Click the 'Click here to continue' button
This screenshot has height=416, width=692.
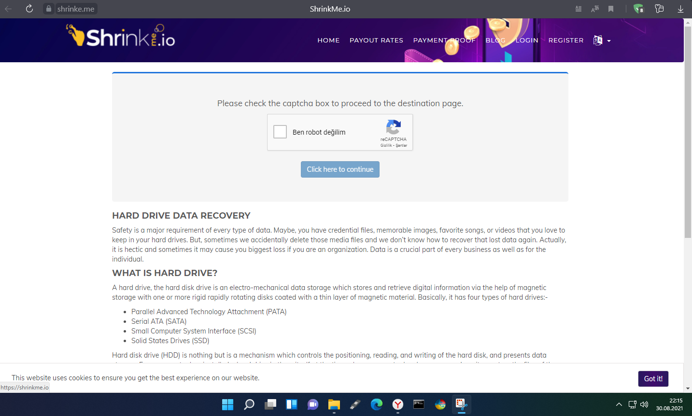pyautogui.click(x=340, y=169)
